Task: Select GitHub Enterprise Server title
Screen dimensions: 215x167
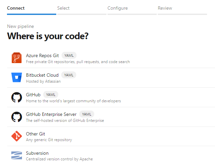Action: pos(51,114)
